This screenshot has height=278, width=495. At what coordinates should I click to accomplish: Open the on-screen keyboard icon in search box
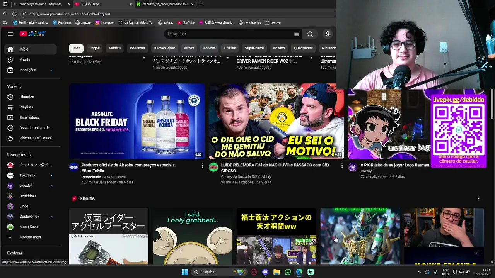click(297, 34)
